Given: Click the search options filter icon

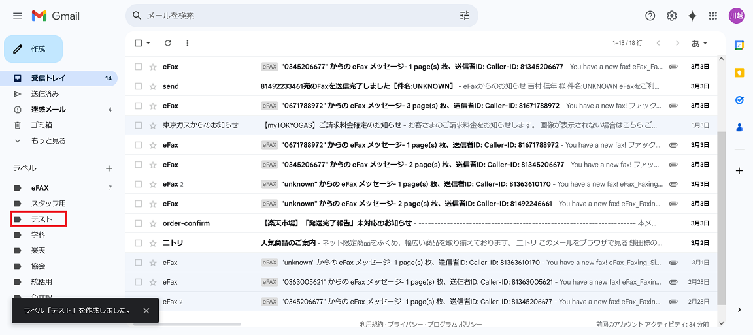Looking at the screenshot, I should point(465,16).
